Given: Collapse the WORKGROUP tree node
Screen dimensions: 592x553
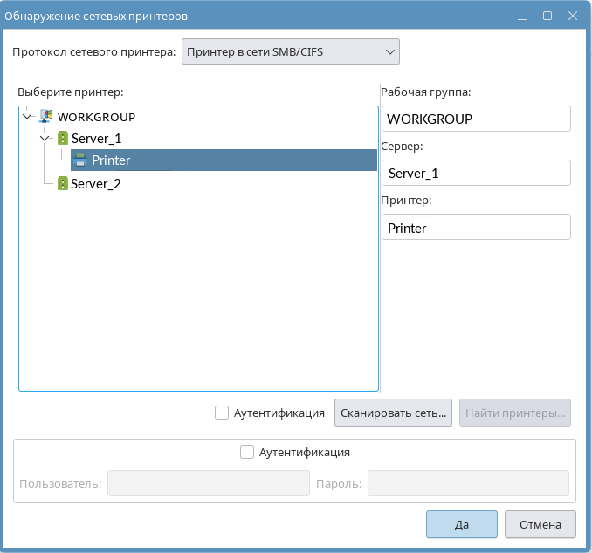Looking at the screenshot, I should (27, 116).
